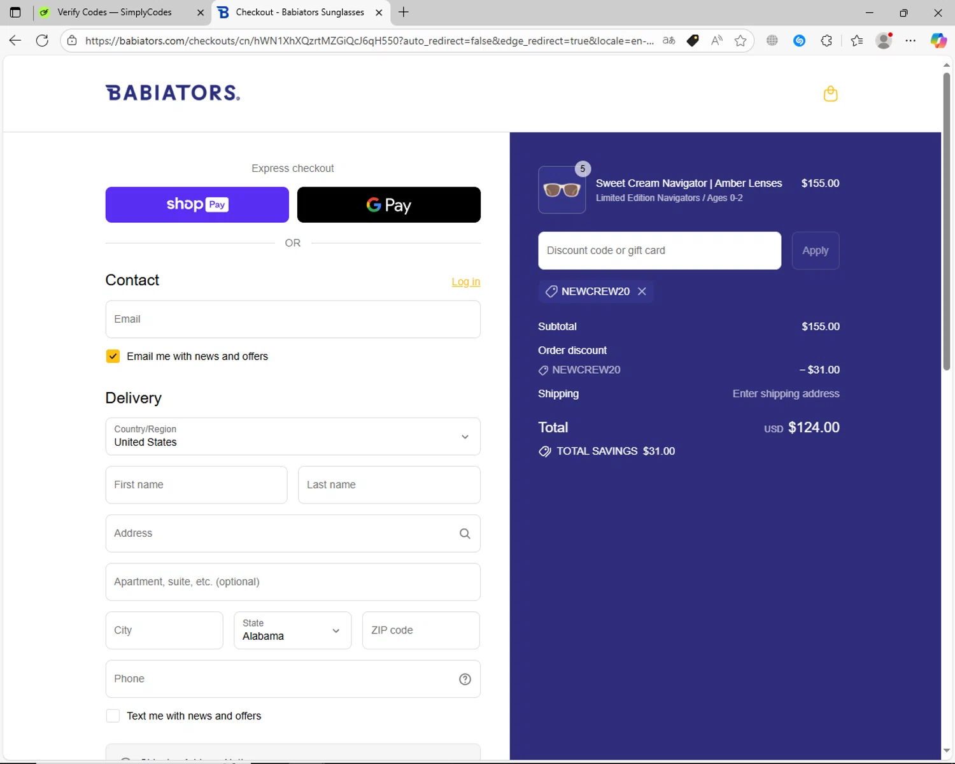
Task: Close the Verify Codes SimplyCodes tab
Action: (x=201, y=12)
